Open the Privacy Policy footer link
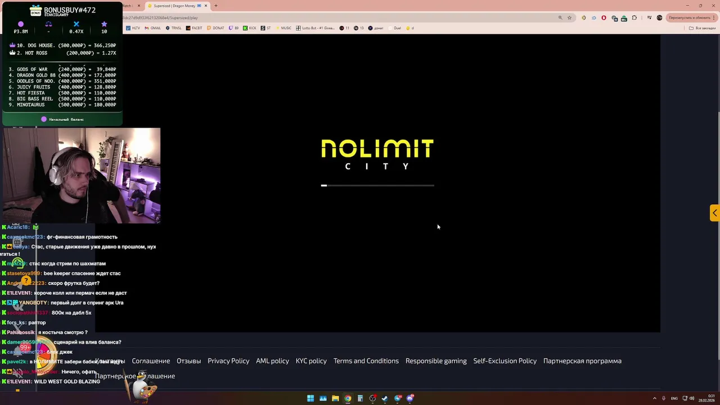The height and width of the screenshot is (405, 720). [x=228, y=361]
